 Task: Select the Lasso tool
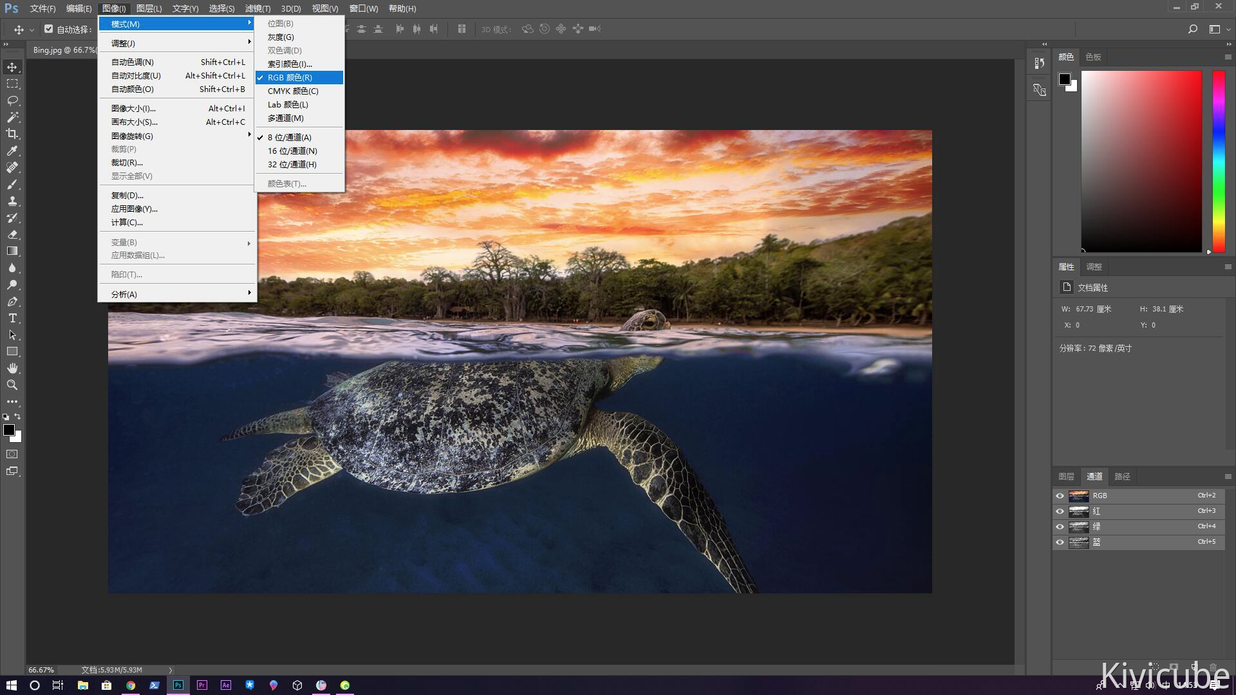pyautogui.click(x=12, y=101)
